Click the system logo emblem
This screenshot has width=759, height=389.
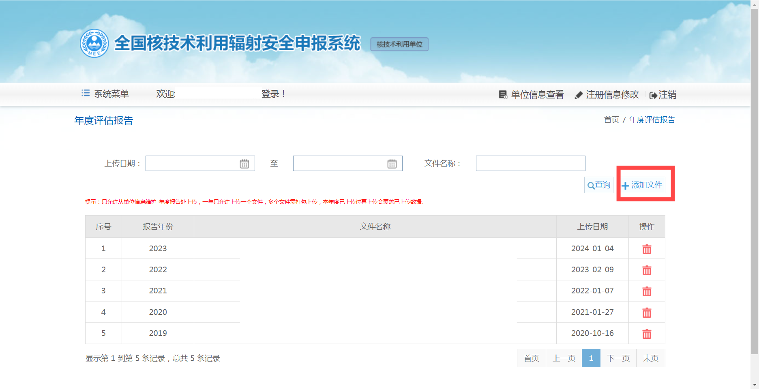tap(94, 43)
